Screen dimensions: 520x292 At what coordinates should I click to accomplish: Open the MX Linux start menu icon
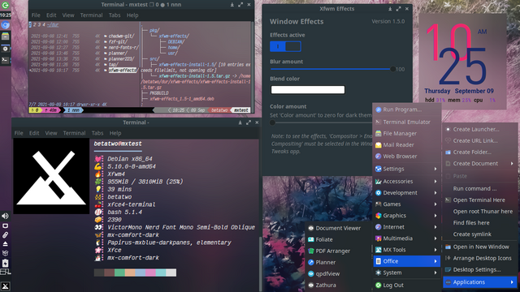pyautogui.click(x=6, y=286)
